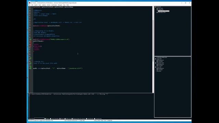Select Libraries in the code explorer
Image resolution: width=219 pixels, height=123 pixels.
[159, 71]
